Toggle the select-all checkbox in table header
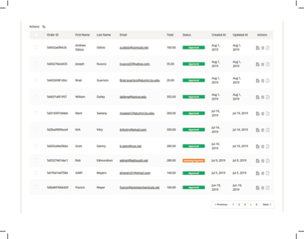The height and width of the screenshot is (239, 304). click(x=36, y=35)
